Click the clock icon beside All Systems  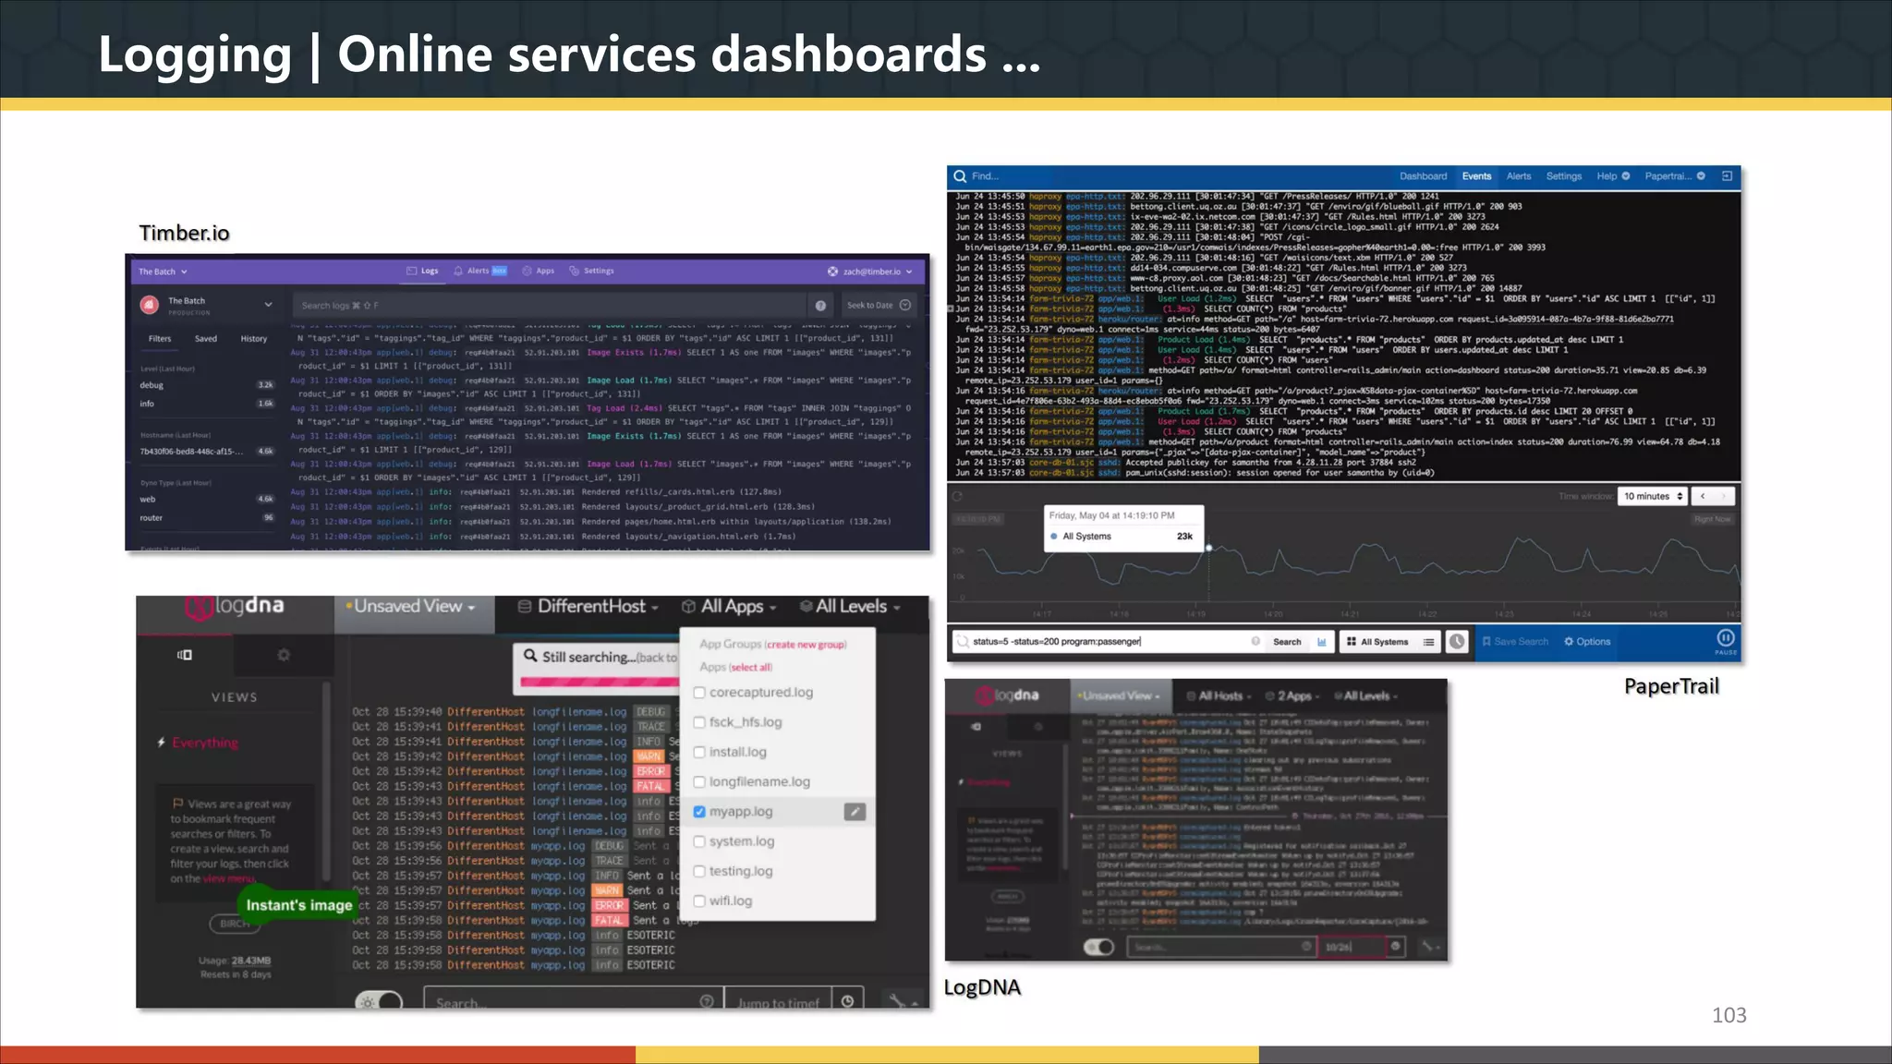[1457, 641]
